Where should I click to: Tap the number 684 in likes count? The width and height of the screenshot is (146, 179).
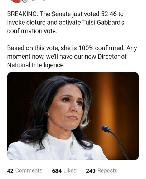tap(57, 171)
